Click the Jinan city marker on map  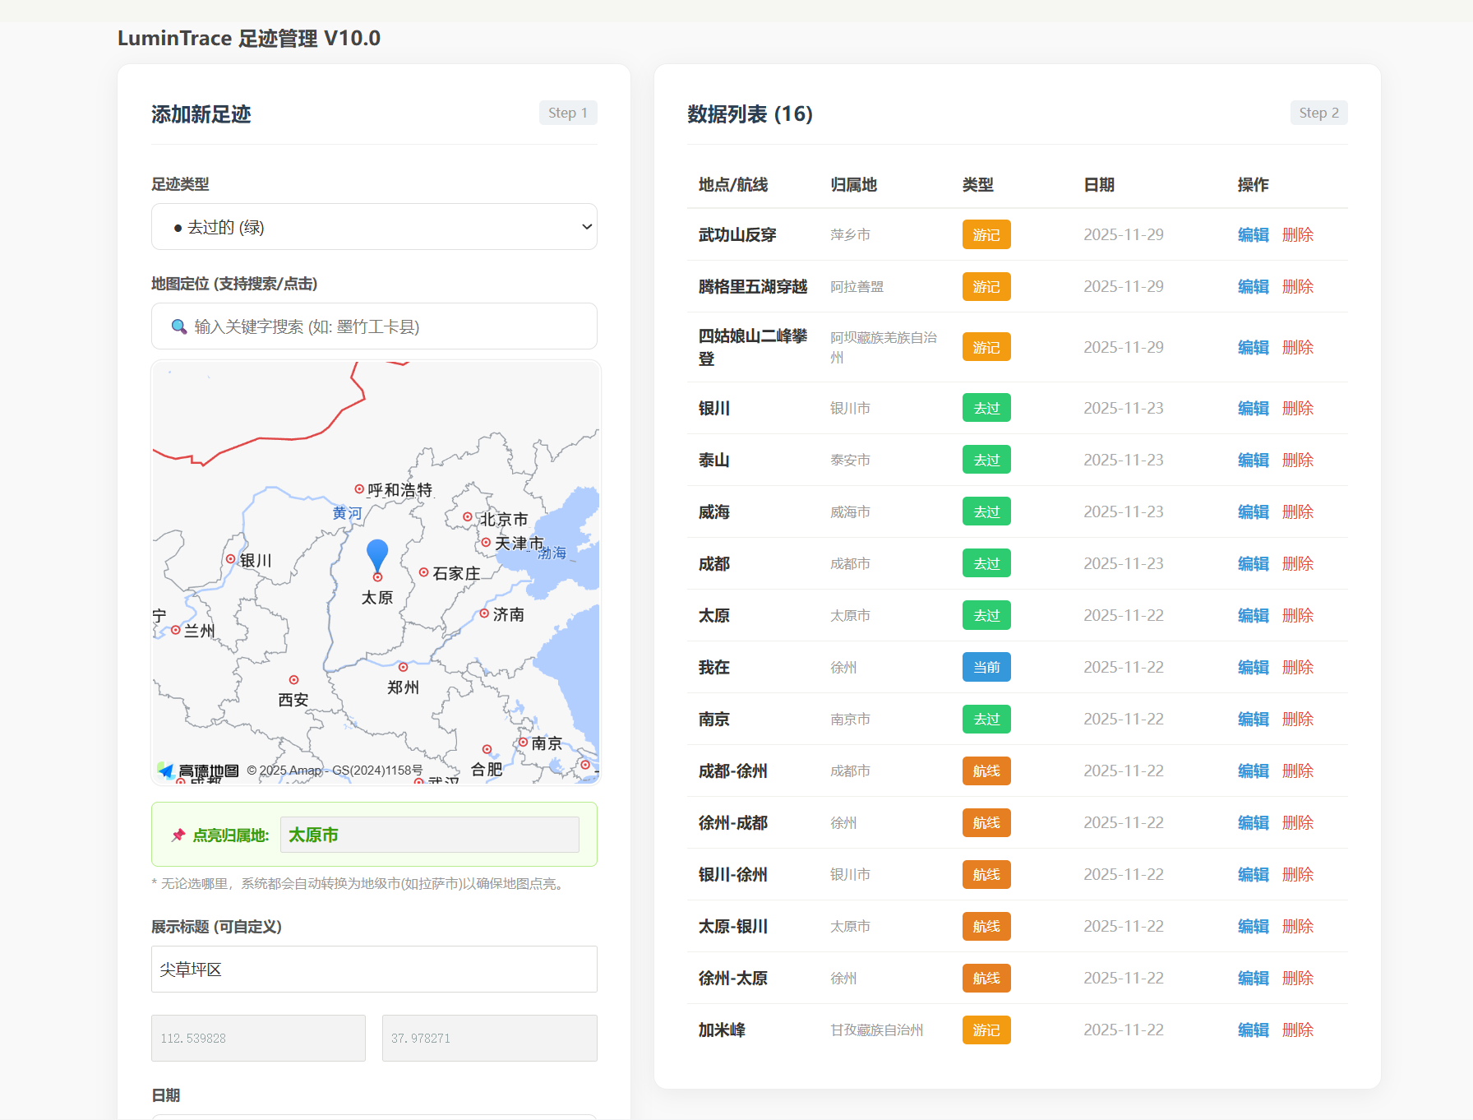coord(484,613)
